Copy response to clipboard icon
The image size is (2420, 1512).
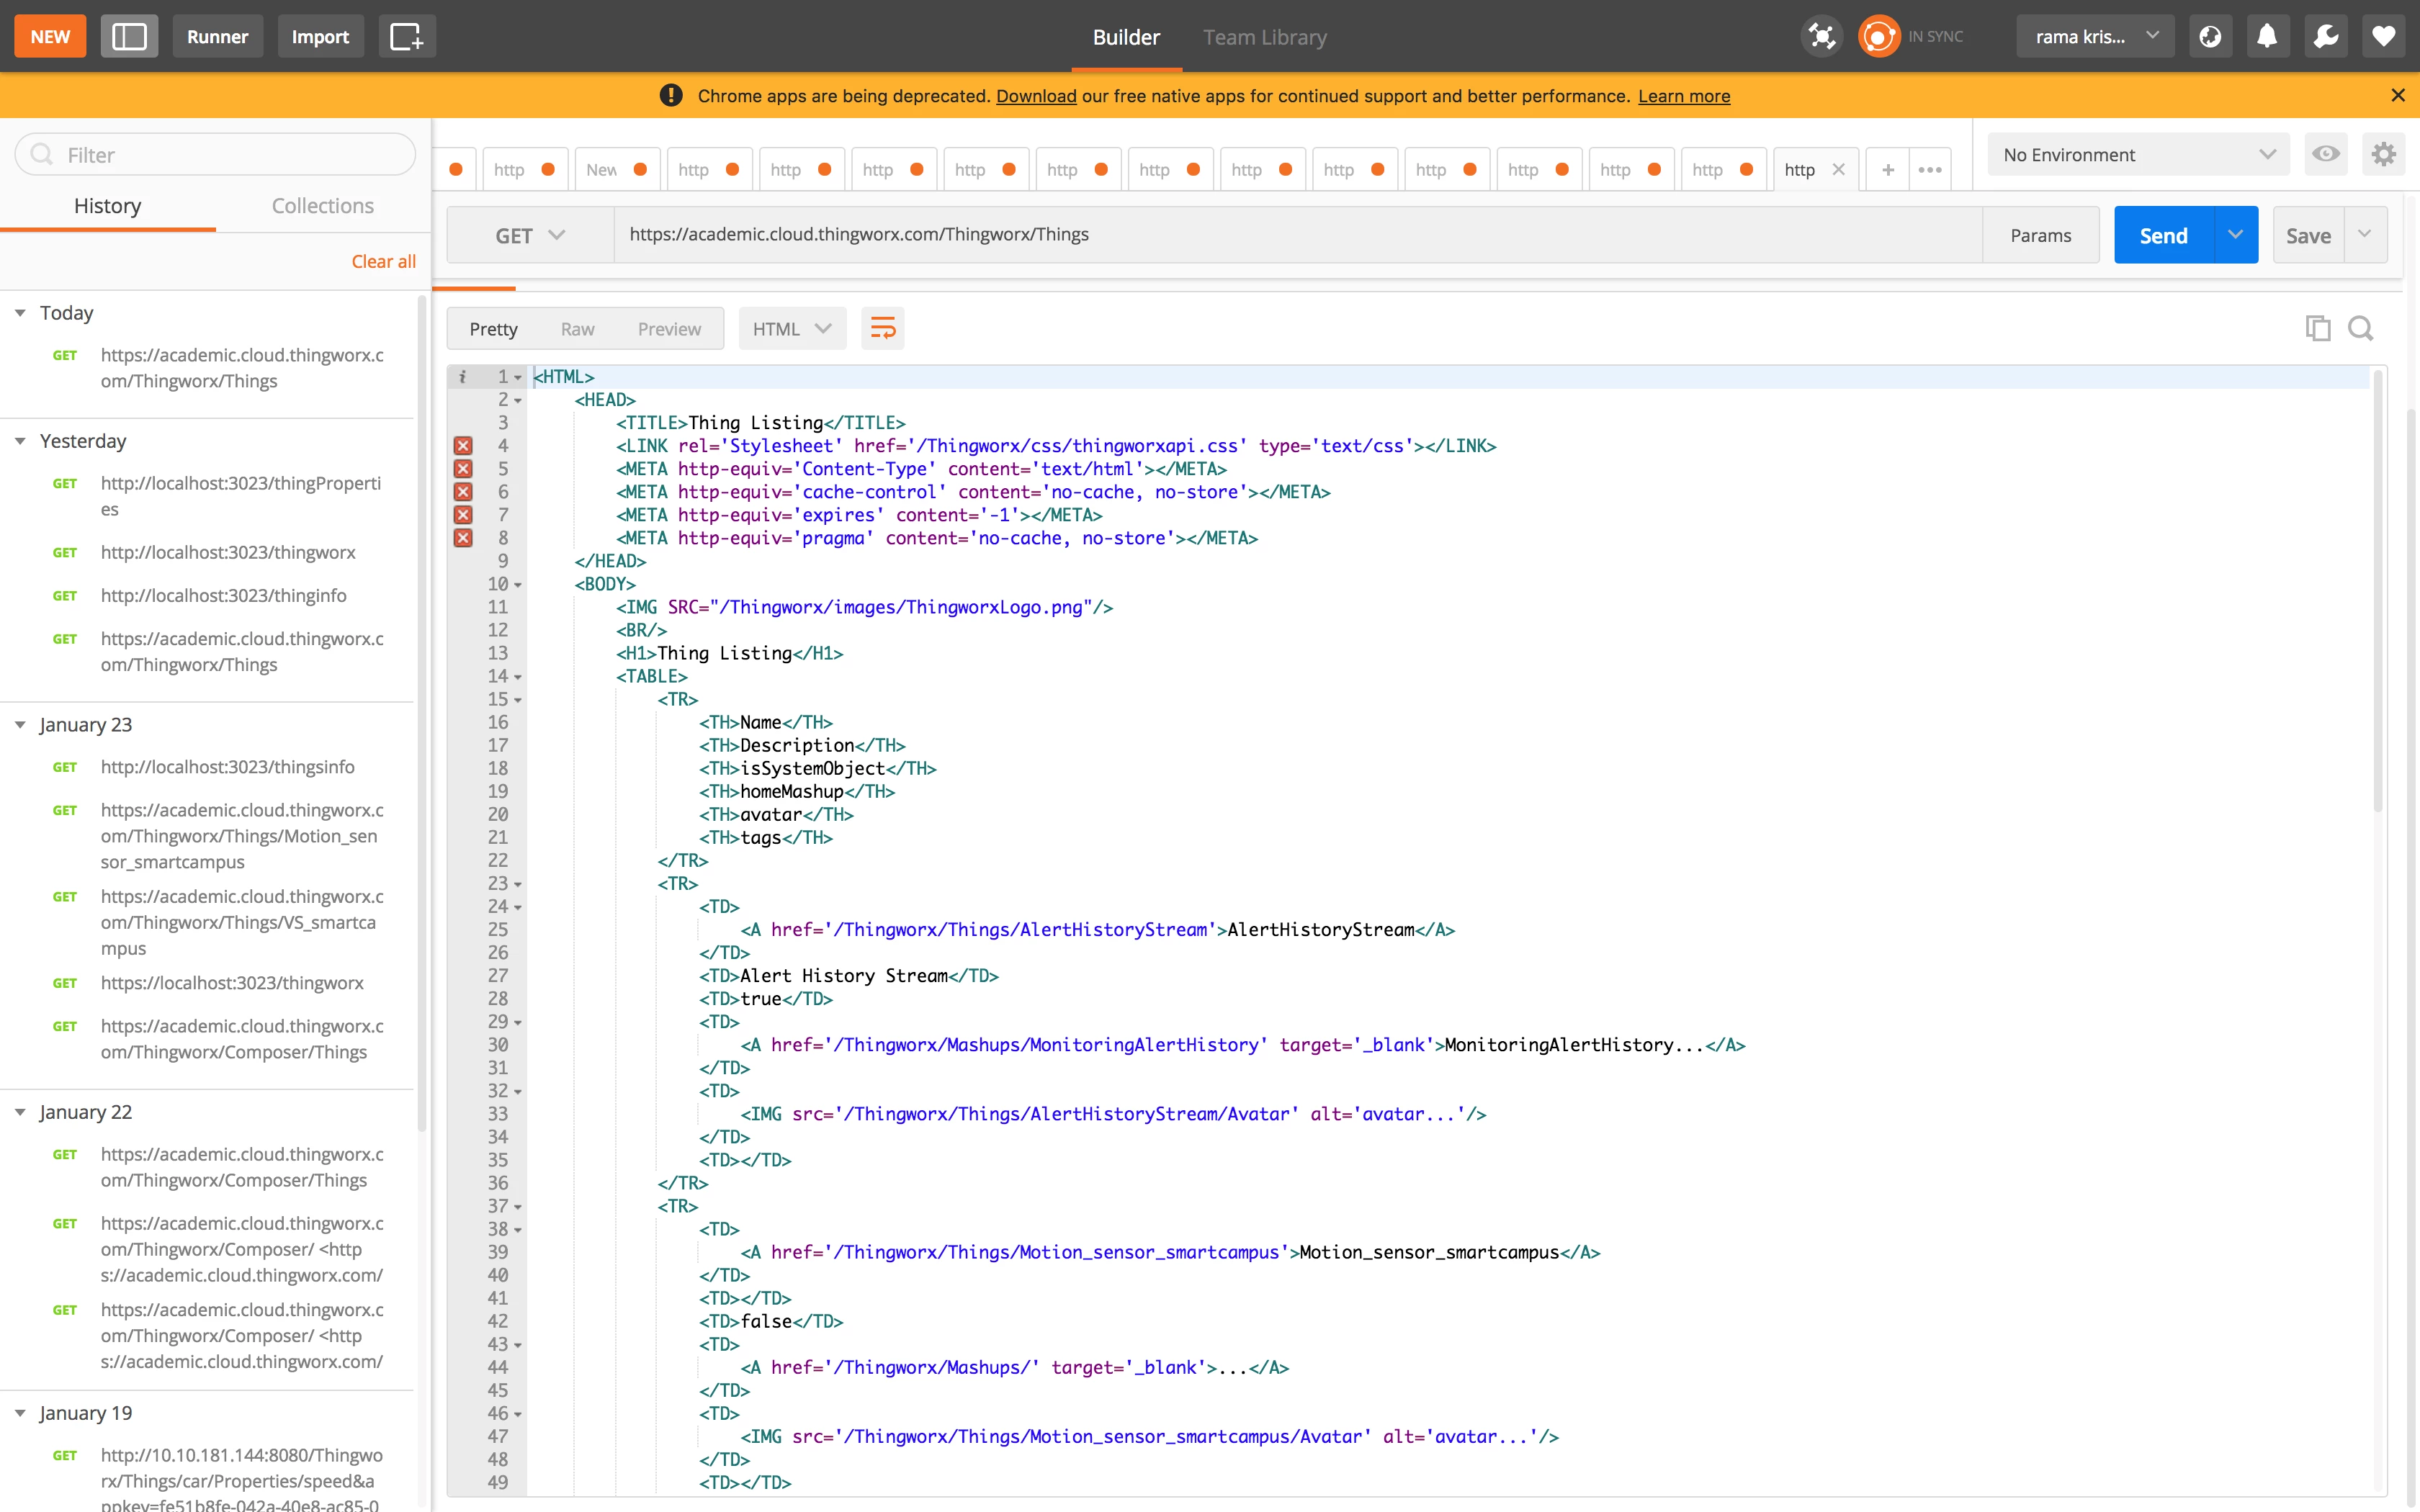(x=2318, y=328)
